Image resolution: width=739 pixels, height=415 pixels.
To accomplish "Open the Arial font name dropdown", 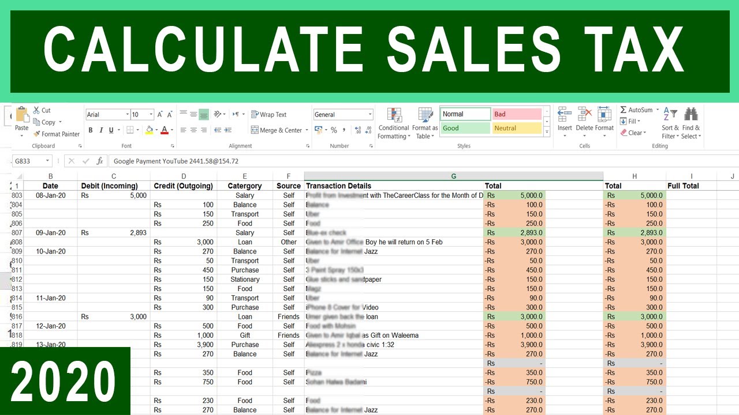I will (x=126, y=115).
